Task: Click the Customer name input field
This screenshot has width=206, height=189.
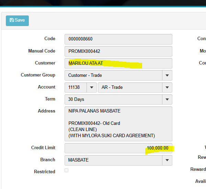Action: click(118, 63)
